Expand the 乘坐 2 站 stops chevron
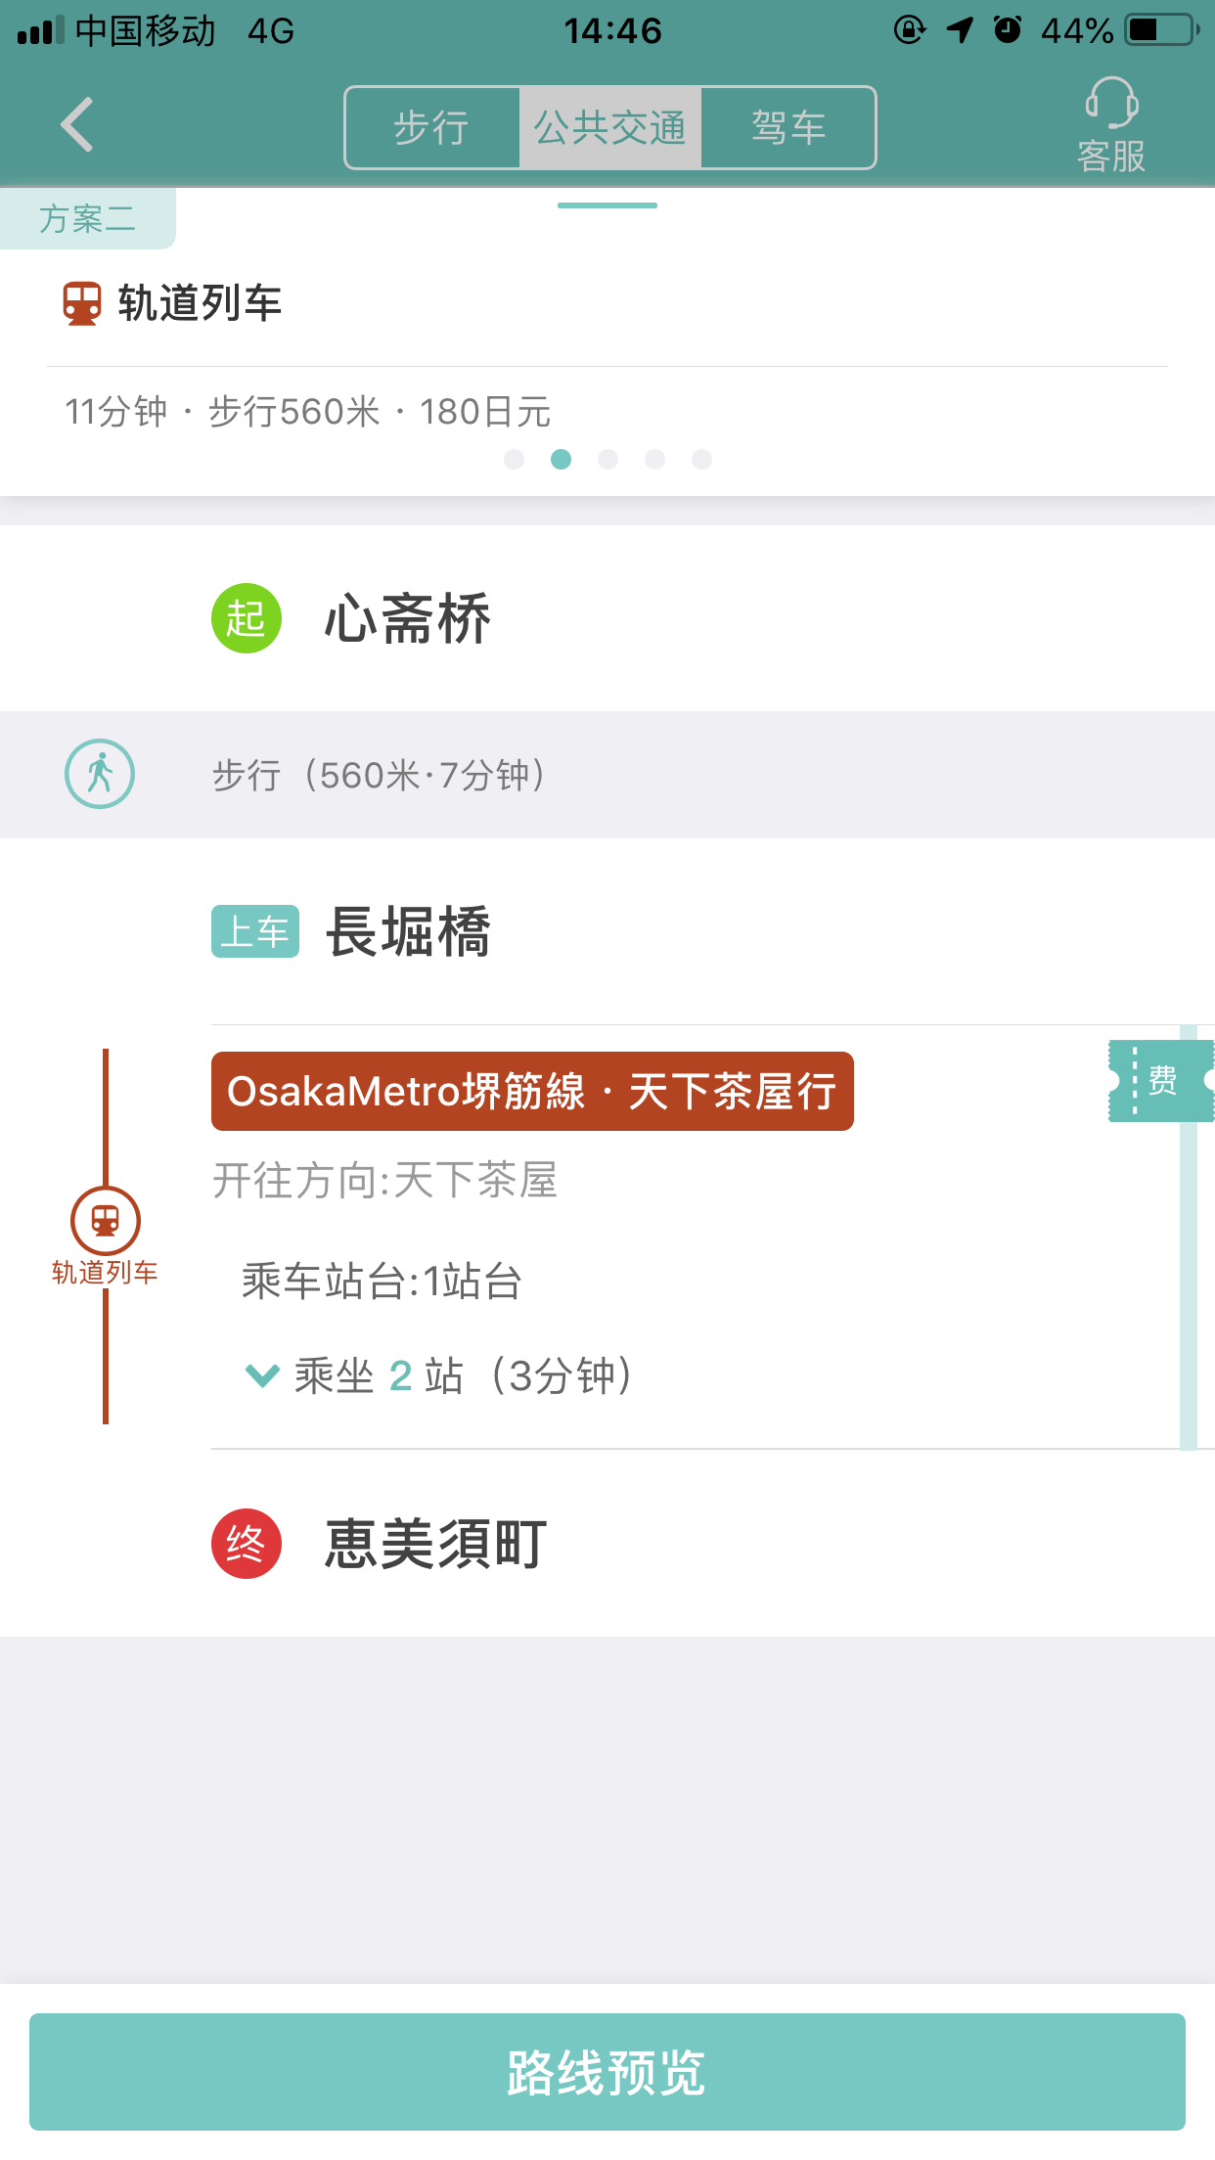 click(262, 1375)
